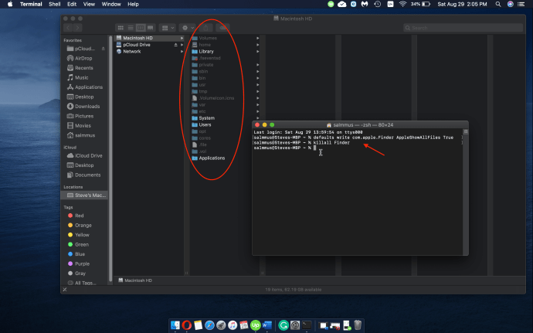Go back in Finder window

coord(68,28)
